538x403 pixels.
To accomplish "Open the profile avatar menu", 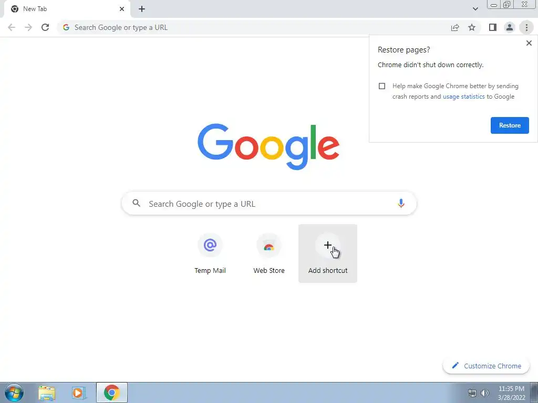I will [x=510, y=27].
